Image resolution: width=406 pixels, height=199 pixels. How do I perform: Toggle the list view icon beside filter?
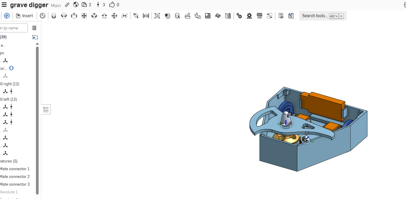coord(34,28)
